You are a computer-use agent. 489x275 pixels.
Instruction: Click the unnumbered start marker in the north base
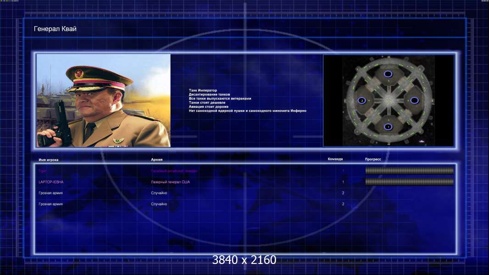(388, 74)
